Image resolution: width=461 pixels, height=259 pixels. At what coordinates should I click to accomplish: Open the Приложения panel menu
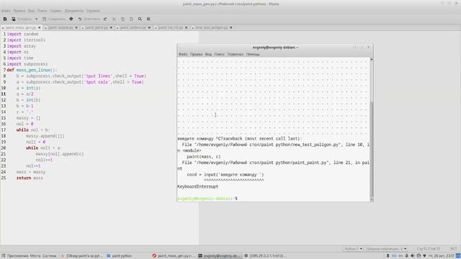[x=14, y=256]
